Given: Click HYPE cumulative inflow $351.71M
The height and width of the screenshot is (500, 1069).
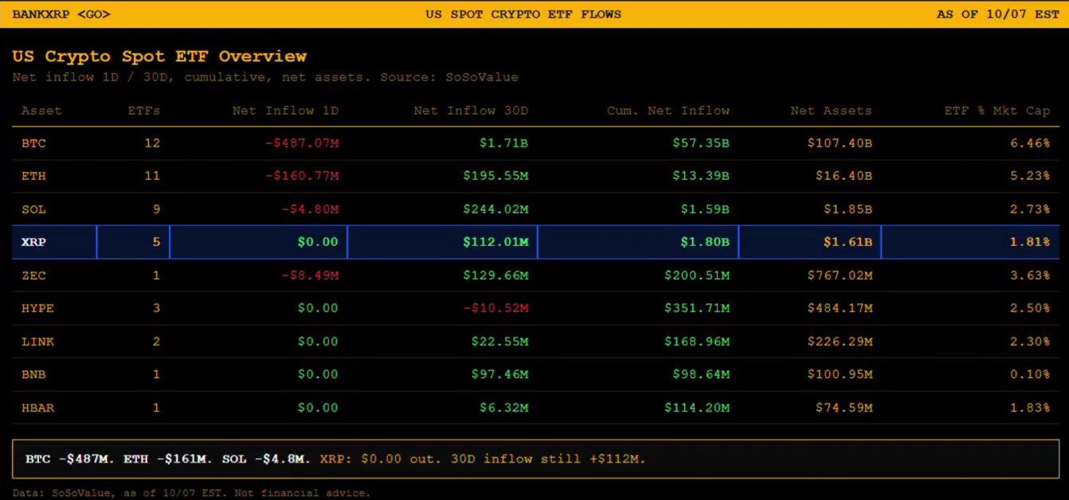Looking at the screenshot, I should click(696, 308).
